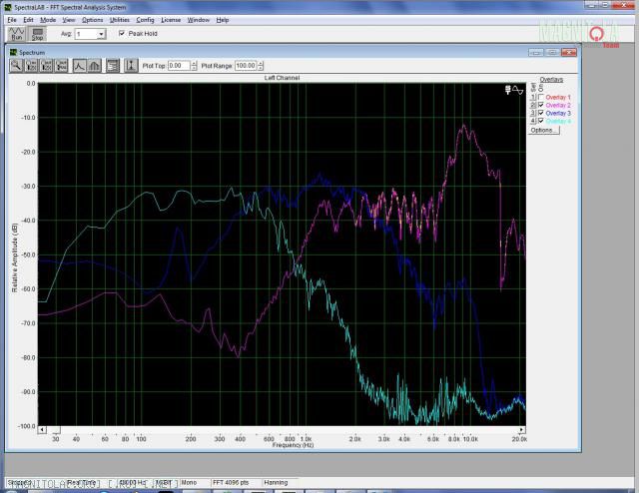Open the Avg dropdown list
This screenshot has width=639, height=493.
coord(101,34)
